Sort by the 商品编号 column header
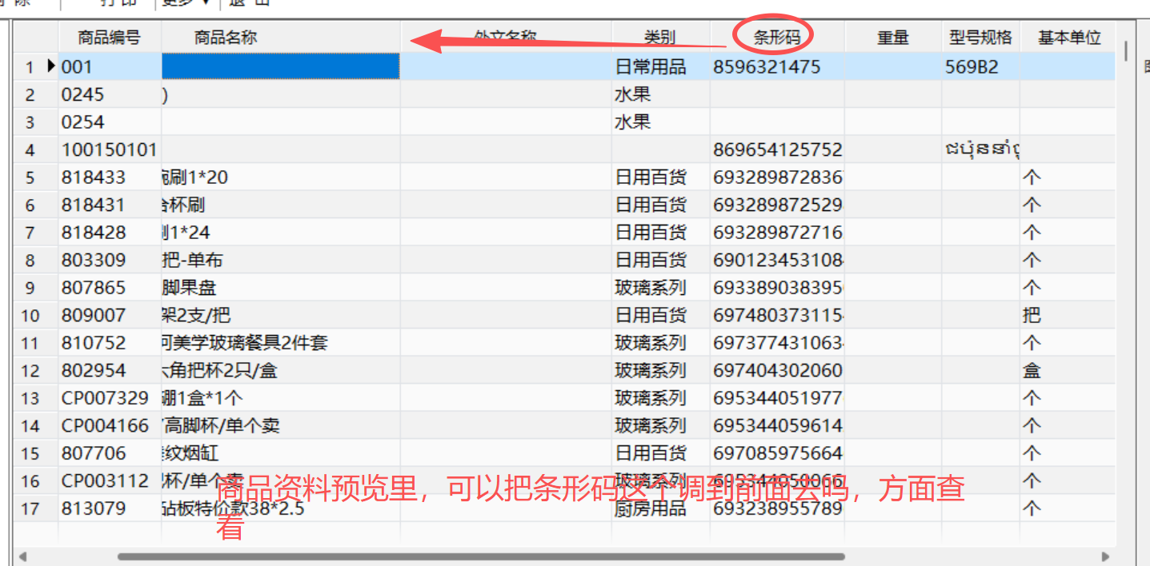This screenshot has height=566, width=1150. pos(110,38)
